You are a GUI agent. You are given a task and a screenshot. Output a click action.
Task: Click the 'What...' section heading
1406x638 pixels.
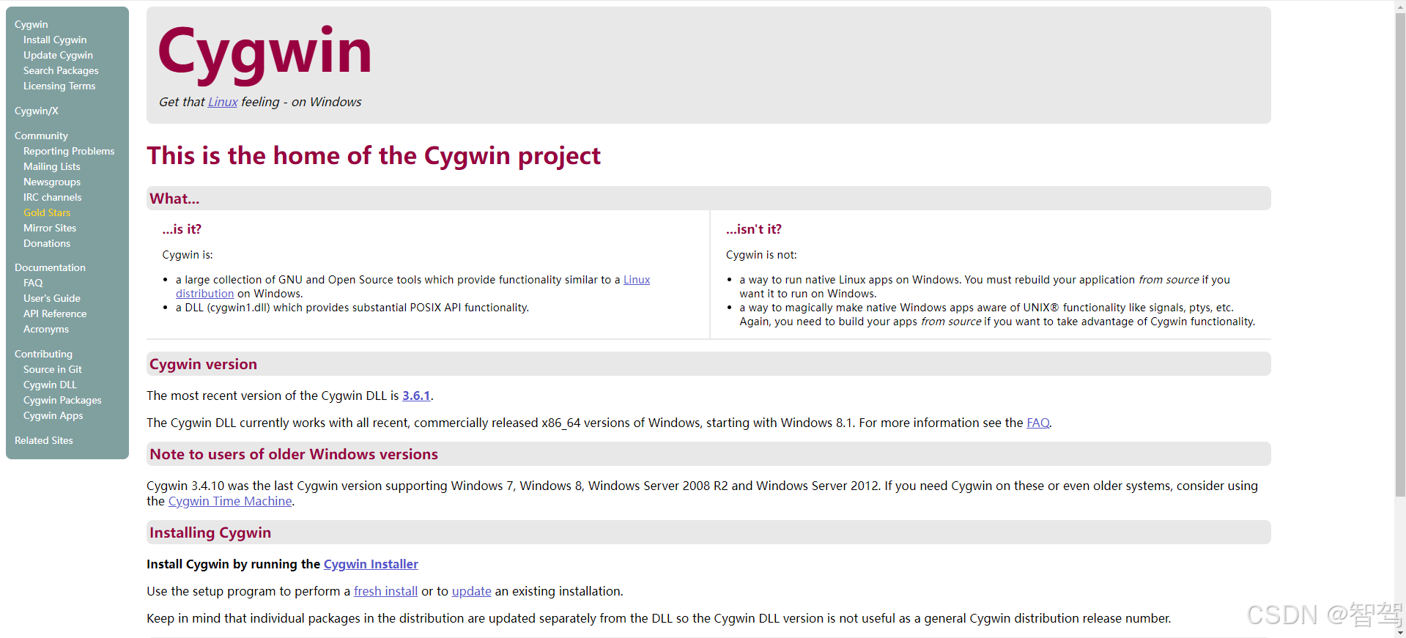click(x=174, y=199)
